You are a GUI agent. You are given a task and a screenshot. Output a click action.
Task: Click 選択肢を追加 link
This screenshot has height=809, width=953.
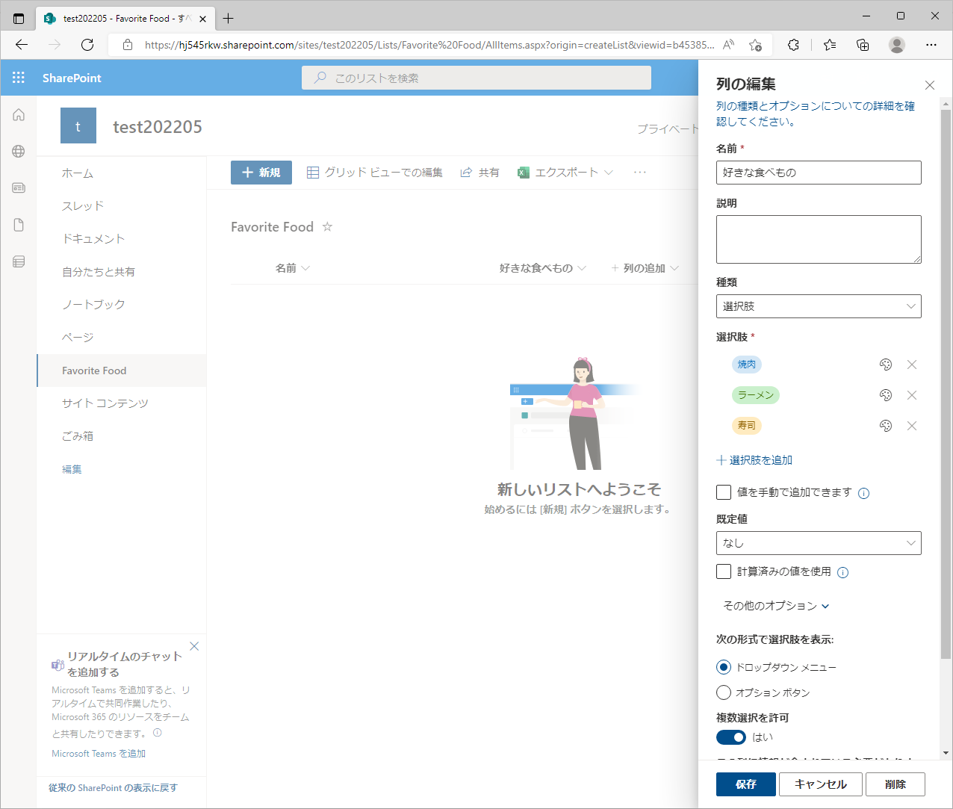point(754,460)
